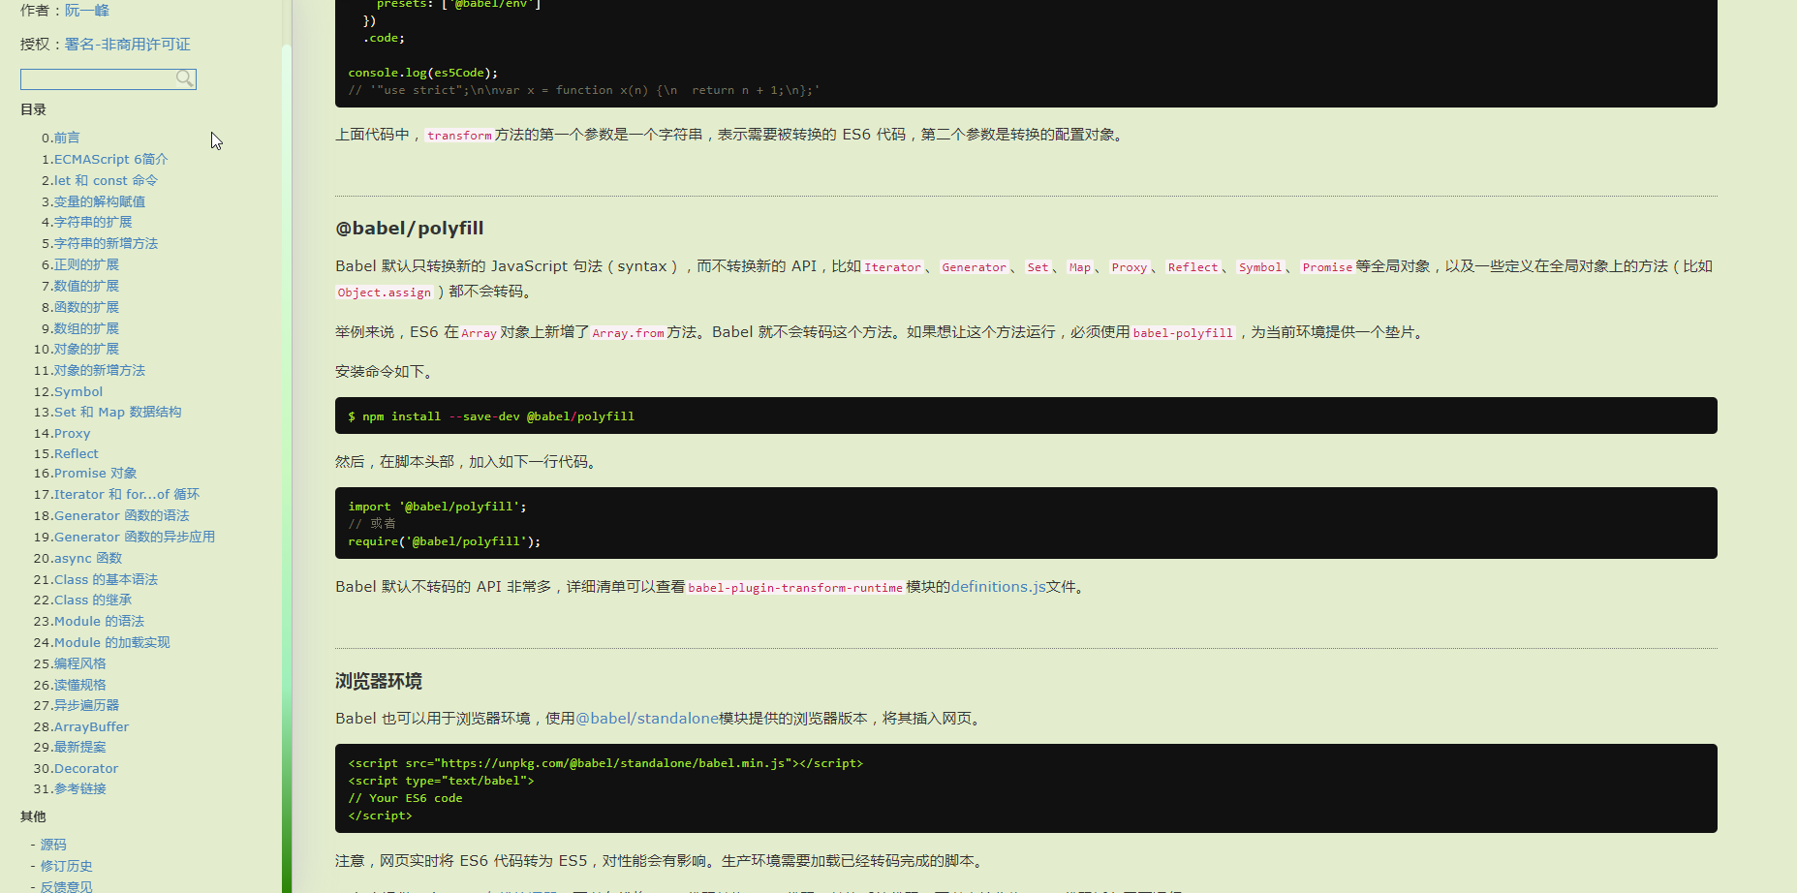Image resolution: width=1797 pixels, height=893 pixels.
Task: Open chapter 12.Symbol
Action: pyautogui.click(x=68, y=391)
